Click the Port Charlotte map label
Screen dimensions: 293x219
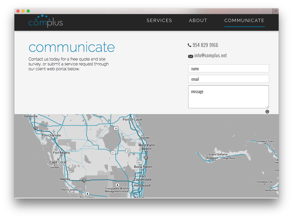(51, 135)
